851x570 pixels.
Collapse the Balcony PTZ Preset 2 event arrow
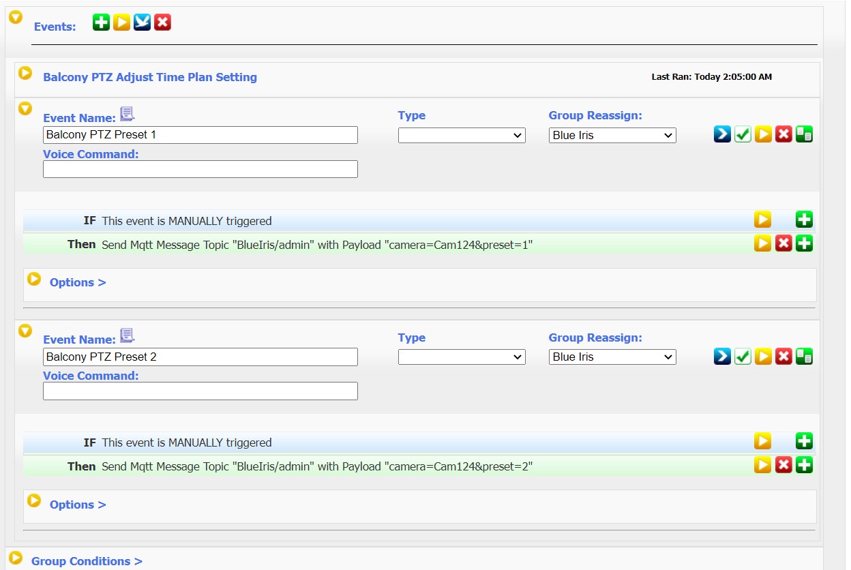tap(25, 331)
